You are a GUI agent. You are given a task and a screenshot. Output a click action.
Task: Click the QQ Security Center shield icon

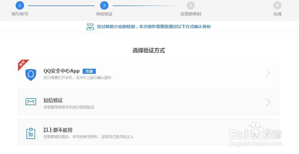click(x=31, y=75)
